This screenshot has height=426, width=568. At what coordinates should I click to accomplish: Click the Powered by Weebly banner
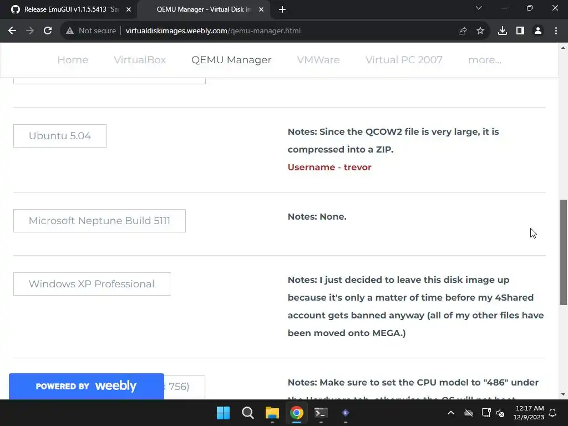pyautogui.click(x=86, y=386)
